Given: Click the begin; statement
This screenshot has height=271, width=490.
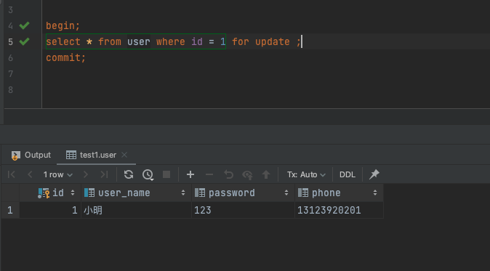Looking at the screenshot, I should click(x=63, y=25).
